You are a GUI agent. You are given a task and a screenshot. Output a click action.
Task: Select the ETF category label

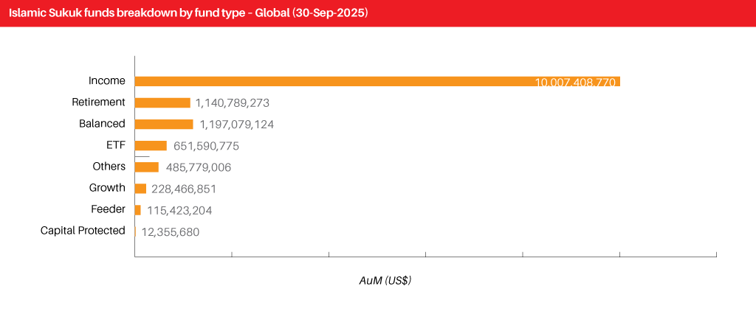(115, 145)
